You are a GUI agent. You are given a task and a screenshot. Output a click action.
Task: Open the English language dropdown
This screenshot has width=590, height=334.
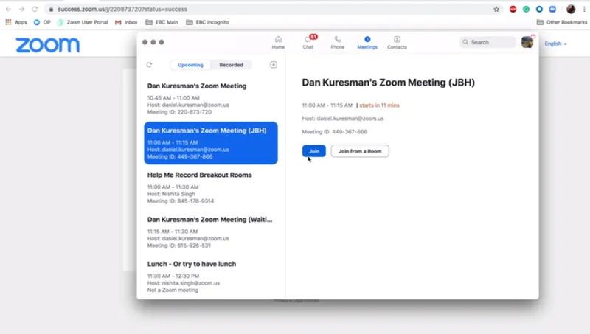pos(556,44)
